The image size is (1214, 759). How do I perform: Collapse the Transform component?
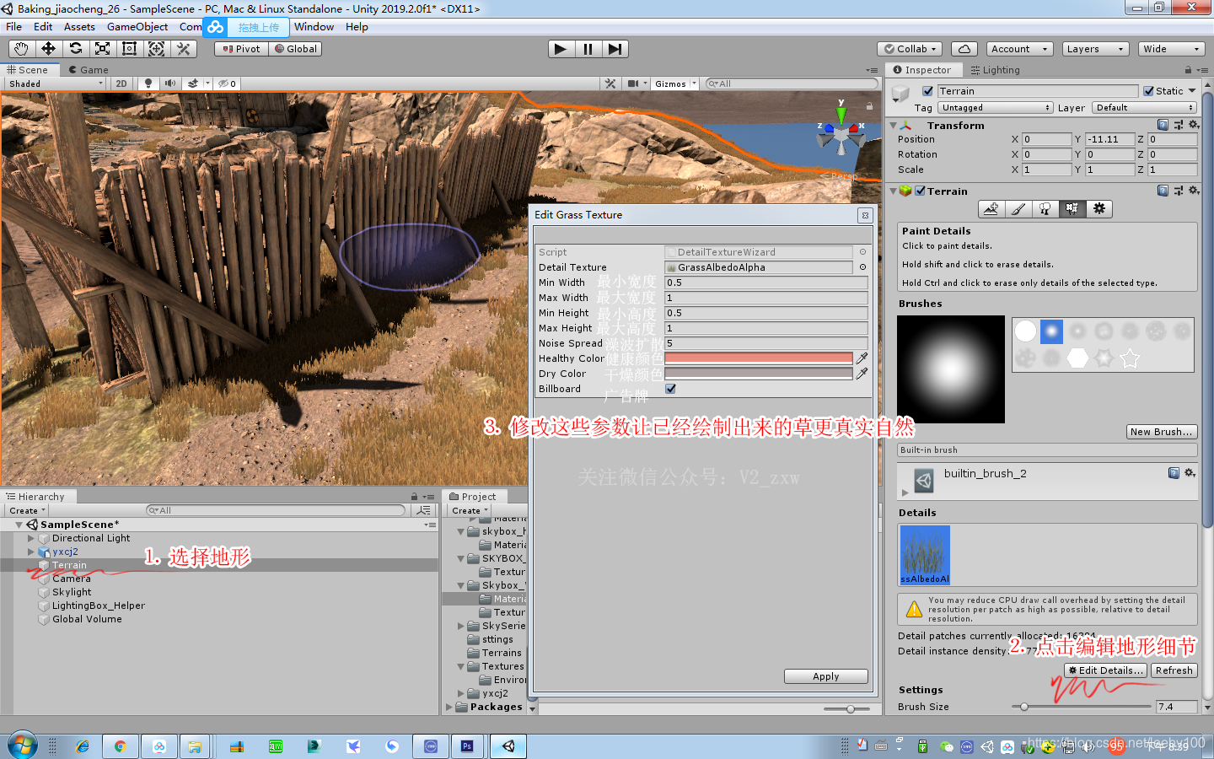click(x=894, y=125)
